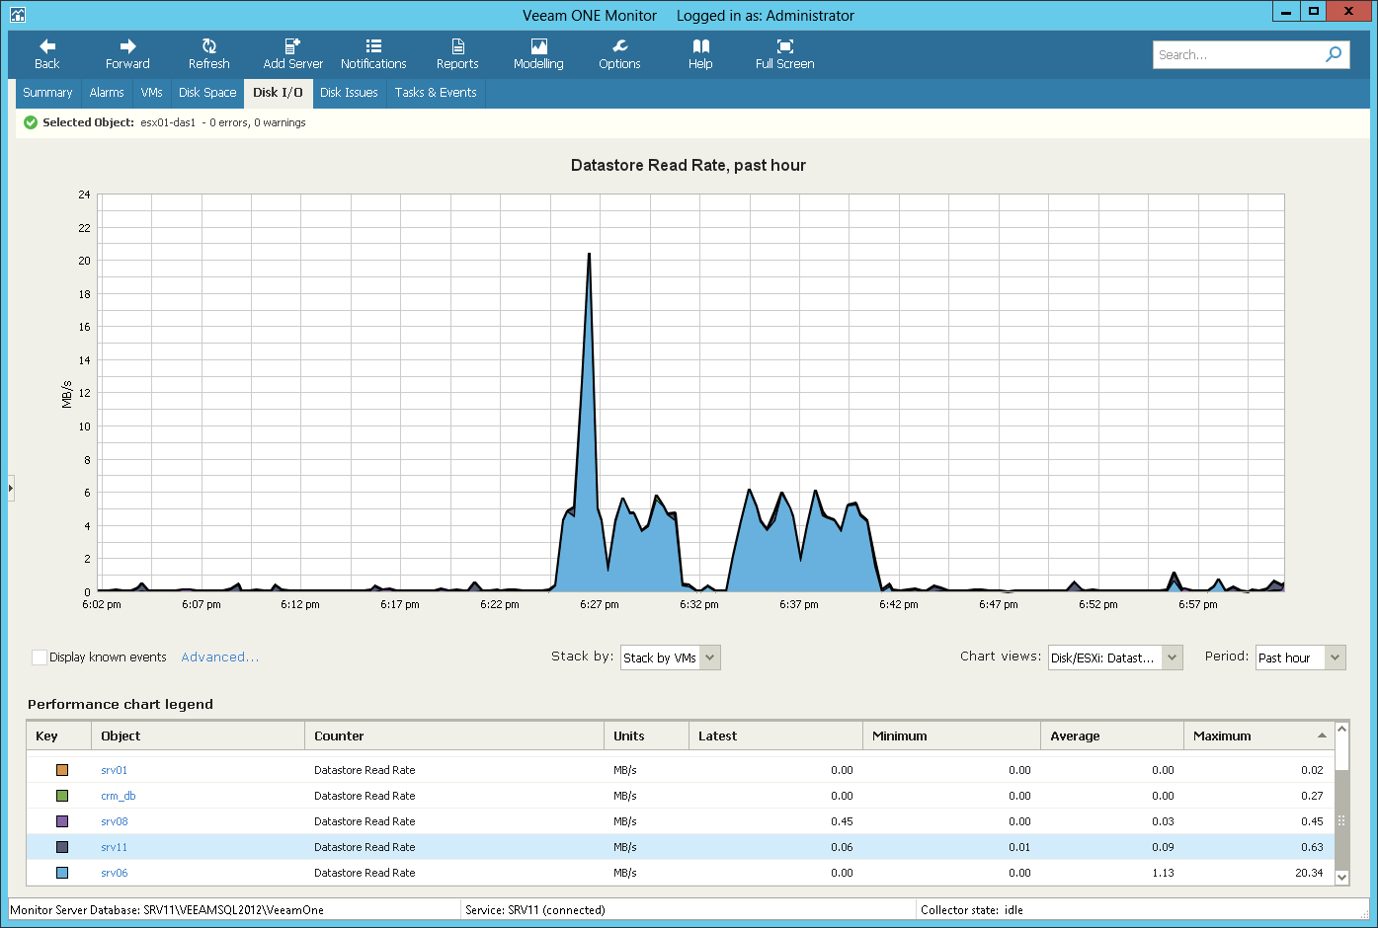Sort legend by Counter column
The width and height of the screenshot is (1378, 928).
click(454, 735)
